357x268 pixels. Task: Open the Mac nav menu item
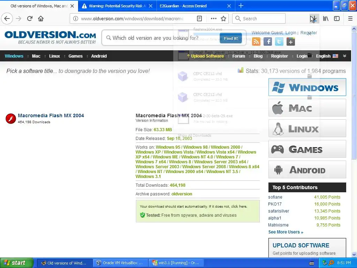36,56
